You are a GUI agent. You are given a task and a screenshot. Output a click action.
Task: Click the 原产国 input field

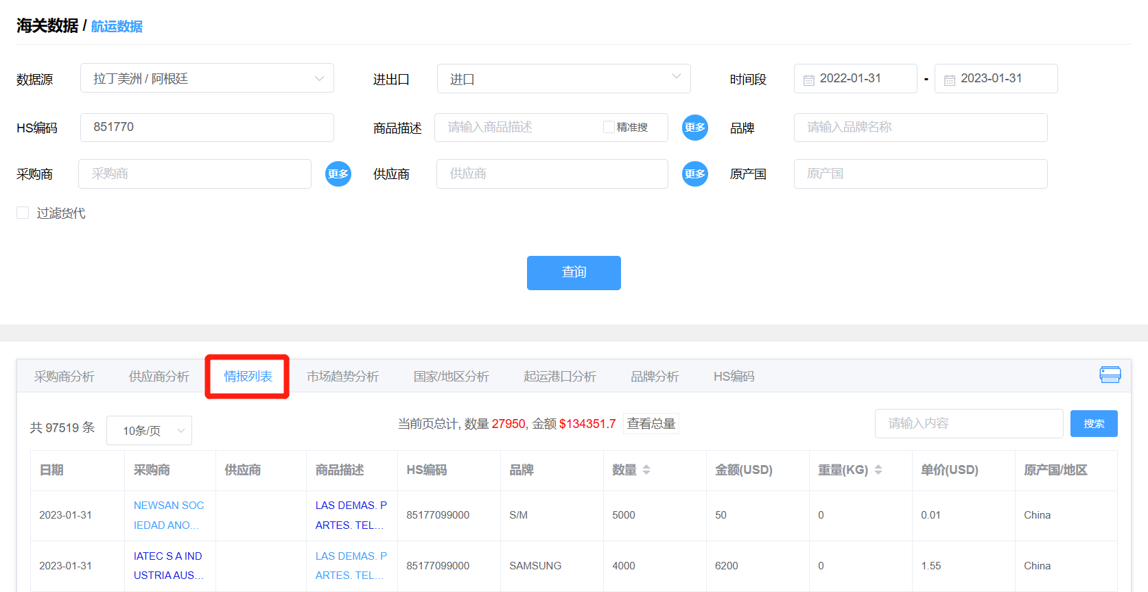[921, 174]
